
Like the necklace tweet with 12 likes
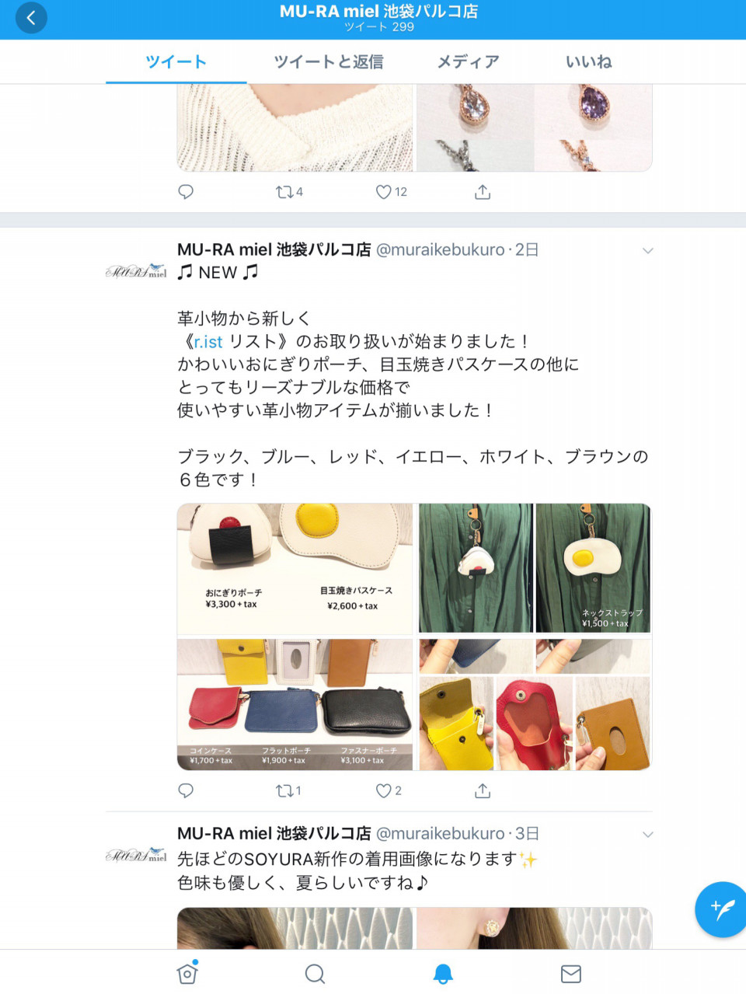(x=392, y=191)
